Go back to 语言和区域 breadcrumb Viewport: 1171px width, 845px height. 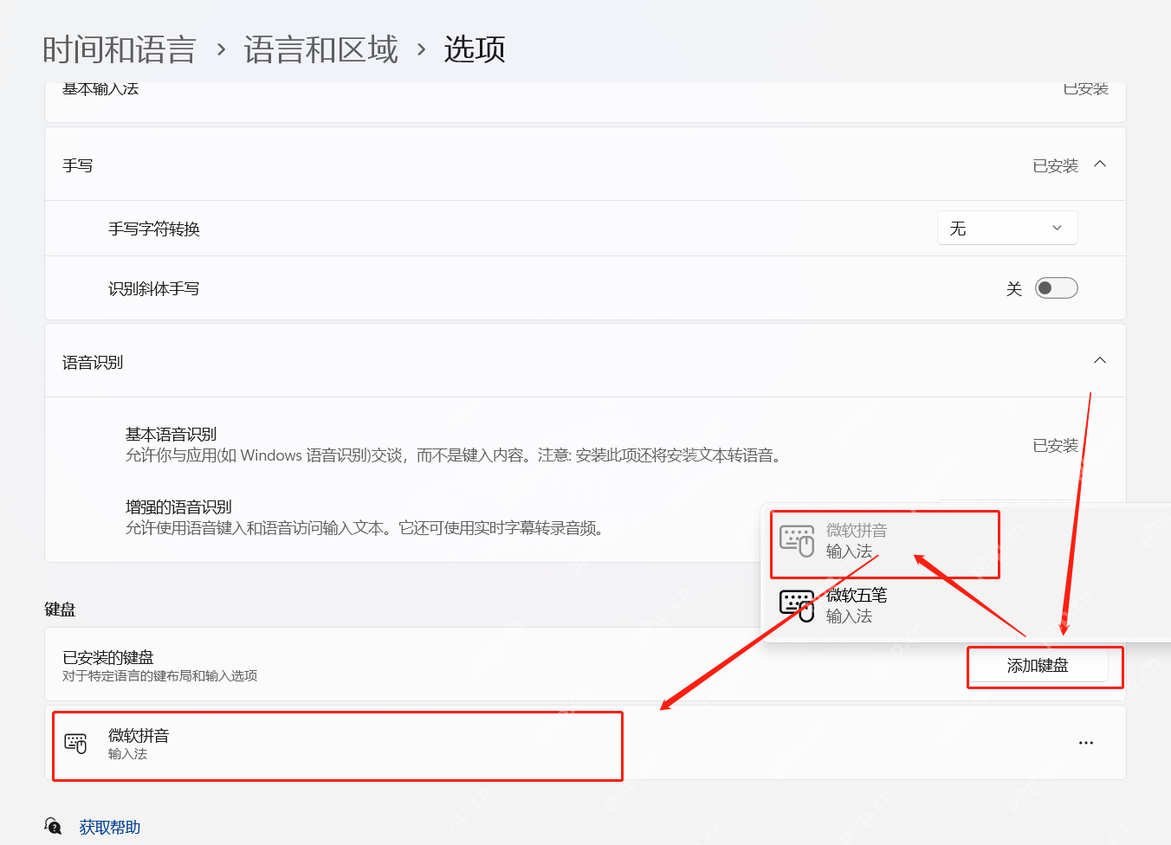[x=321, y=49]
